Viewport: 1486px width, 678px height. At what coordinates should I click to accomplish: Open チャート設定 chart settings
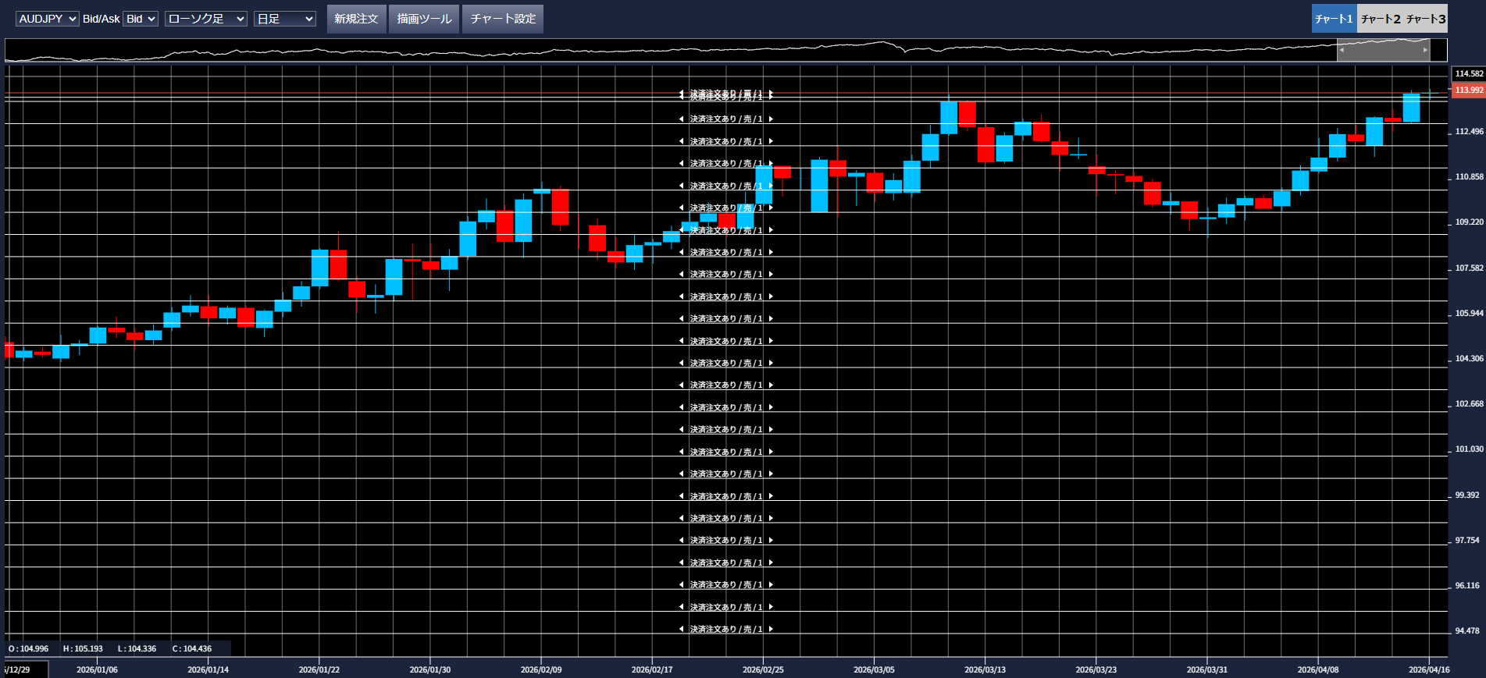[x=503, y=19]
